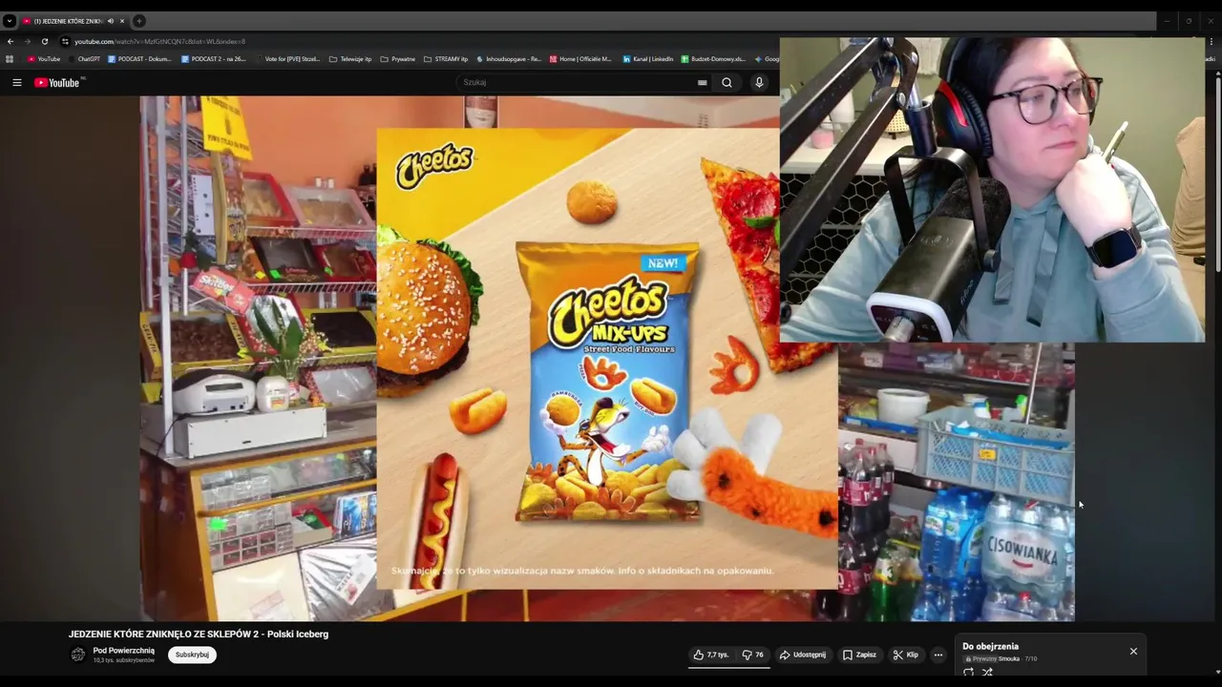The height and width of the screenshot is (687, 1222).
Task: Open the PODCAST - Dokum... bookmark
Action: pos(139,59)
